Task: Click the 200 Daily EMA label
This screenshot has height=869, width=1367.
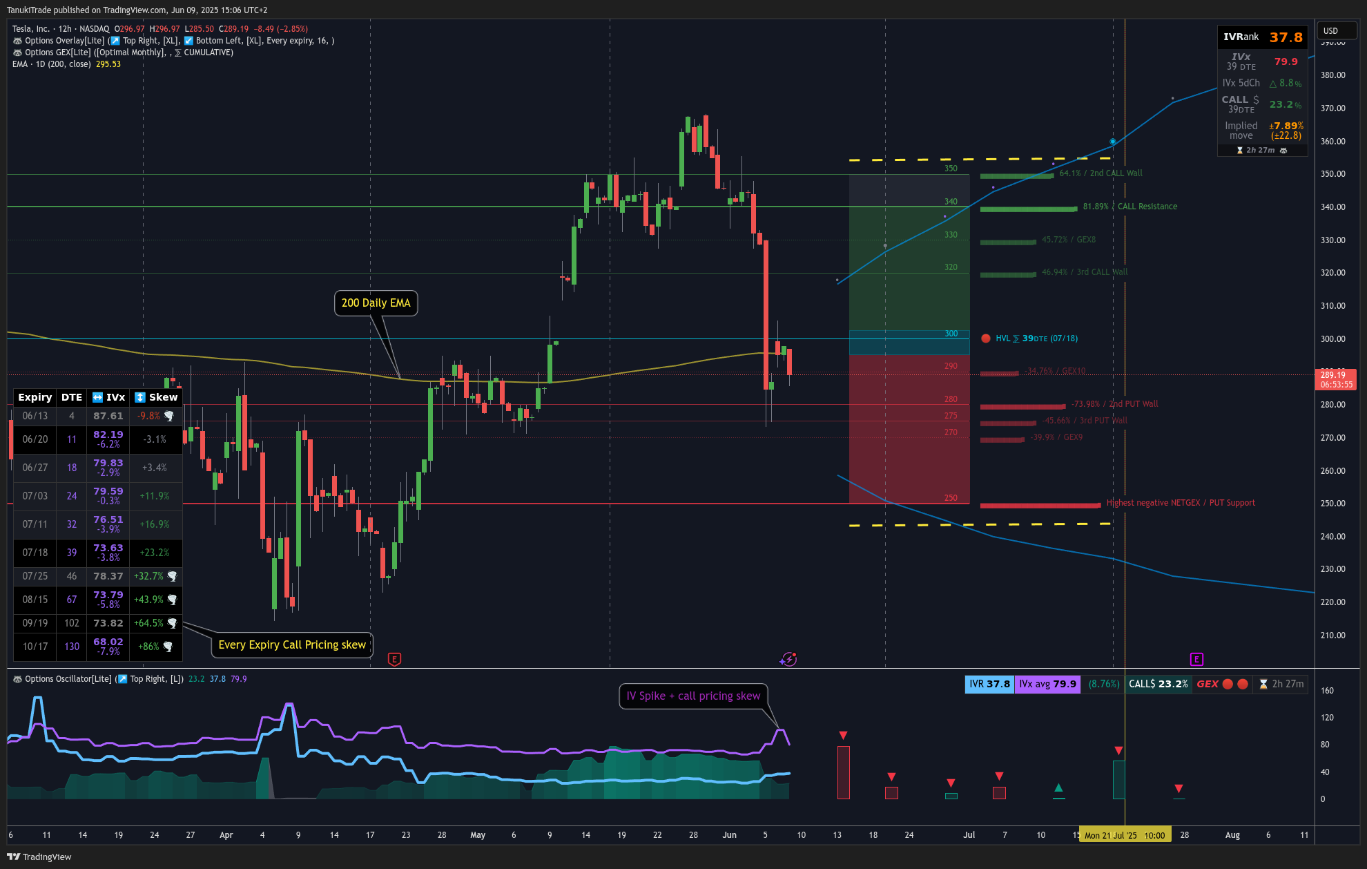Action: point(376,303)
